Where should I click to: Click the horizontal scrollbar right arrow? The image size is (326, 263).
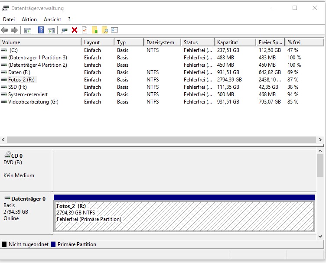(320, 140)
